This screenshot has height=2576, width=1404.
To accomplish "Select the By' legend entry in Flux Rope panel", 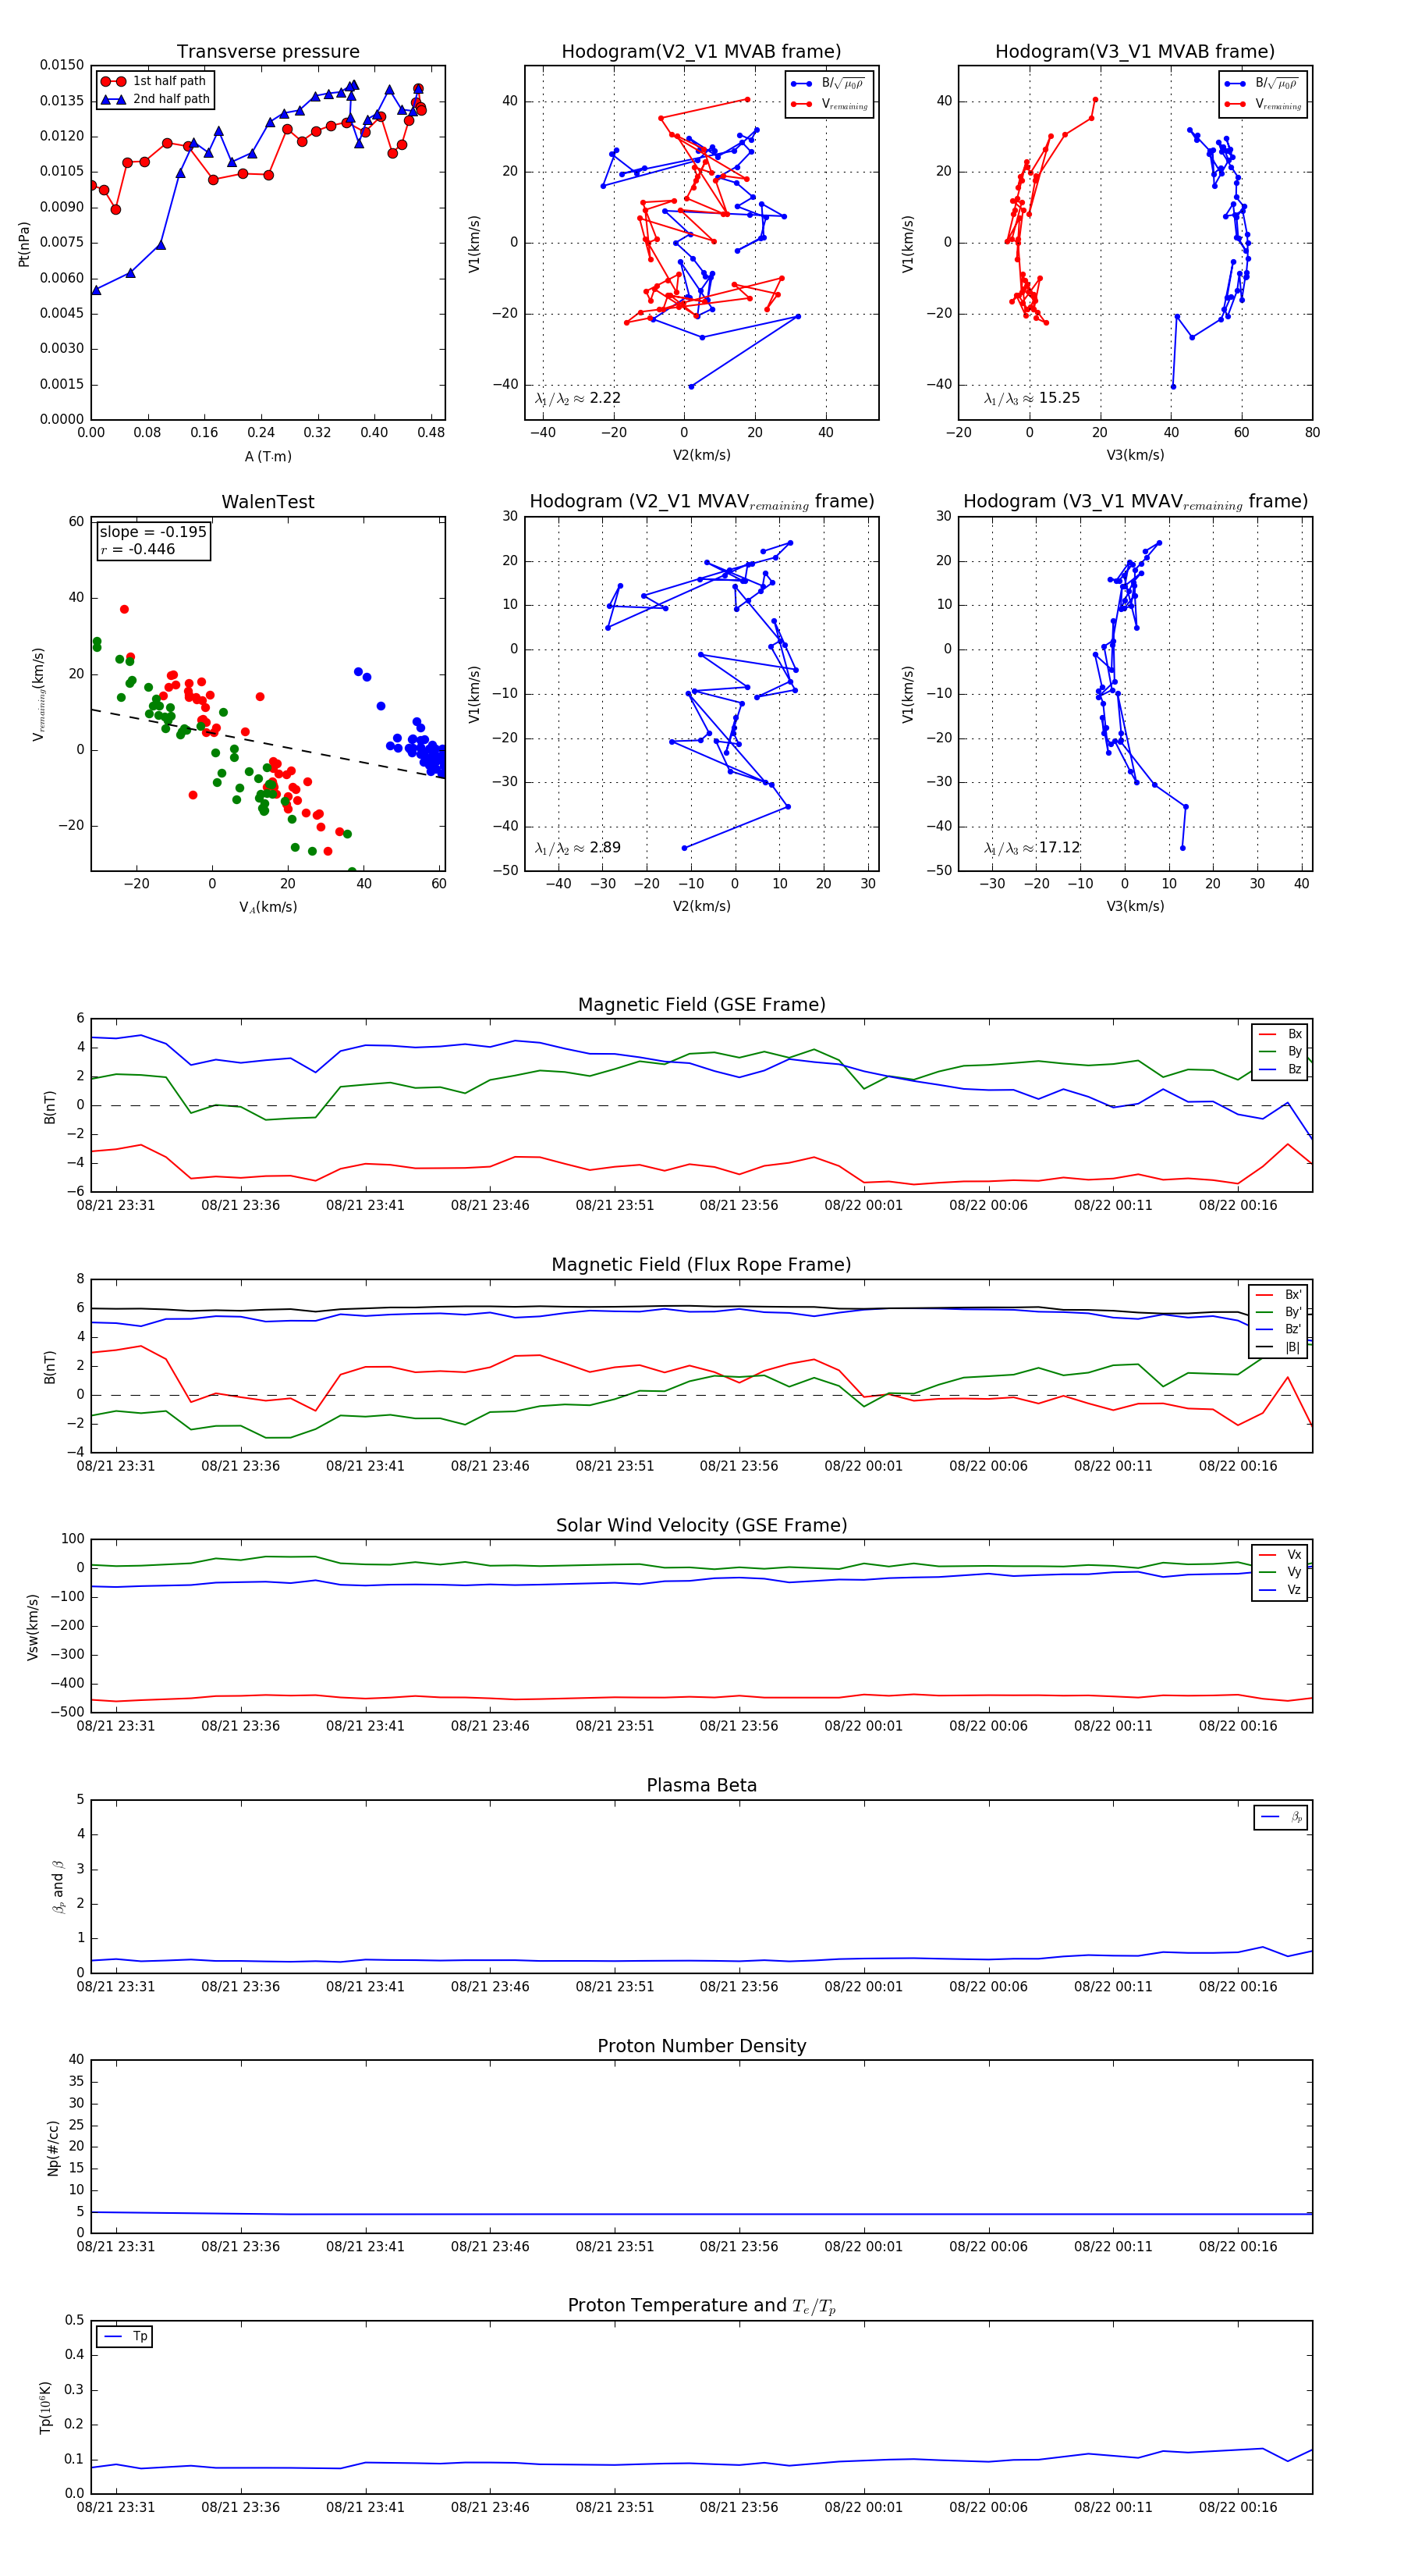I will (1278, 1312).
